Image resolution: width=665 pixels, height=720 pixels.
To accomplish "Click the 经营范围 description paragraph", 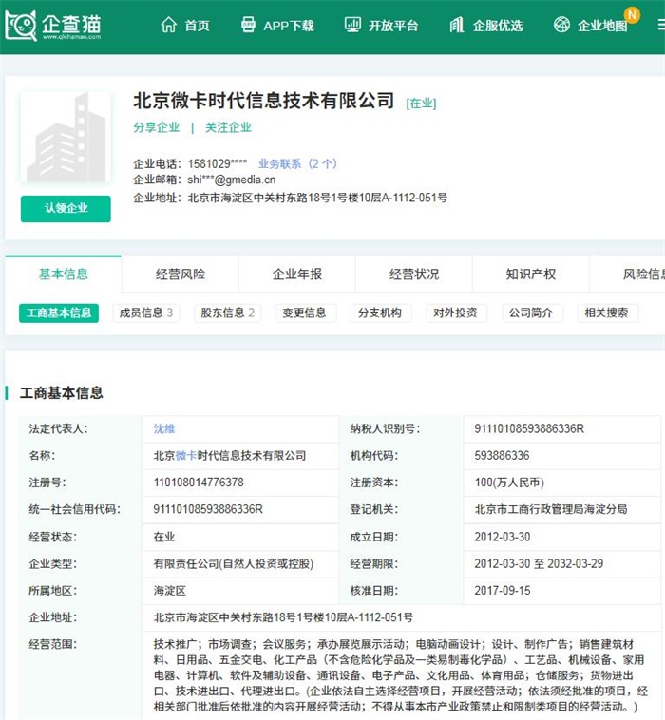I will coord(401,675).
